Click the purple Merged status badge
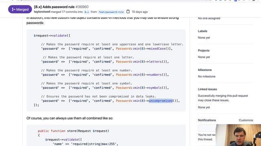Viewport: 261px width, 146px height. pos(20,9)
